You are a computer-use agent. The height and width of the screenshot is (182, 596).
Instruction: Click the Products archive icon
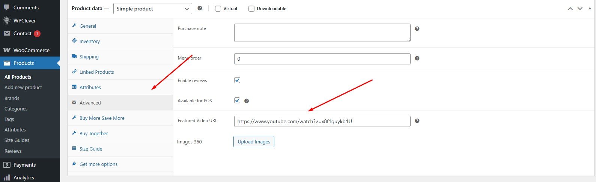pyautogui.click(x=6, y=63)
